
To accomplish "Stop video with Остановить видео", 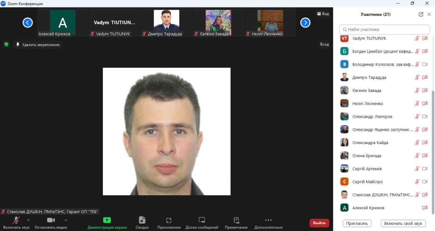I will click(x=51, y=223).
